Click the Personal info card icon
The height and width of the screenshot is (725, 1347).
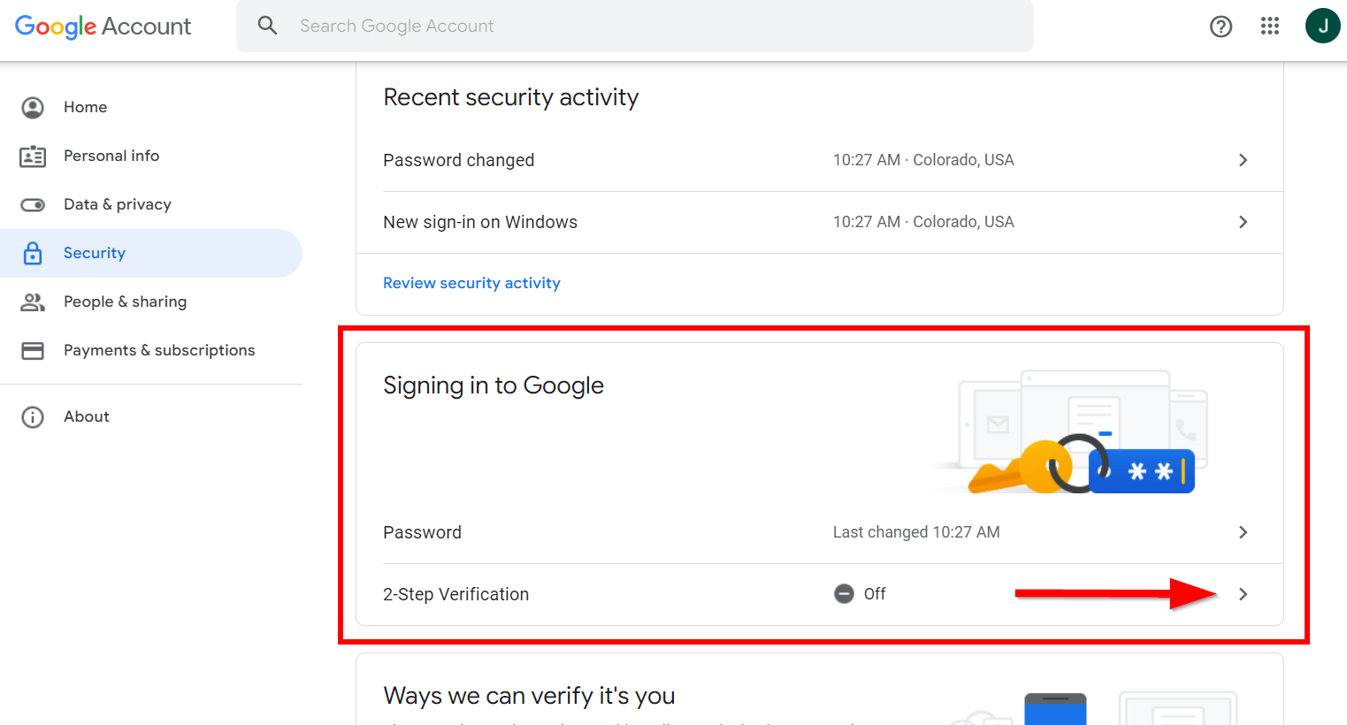[33, 156]
